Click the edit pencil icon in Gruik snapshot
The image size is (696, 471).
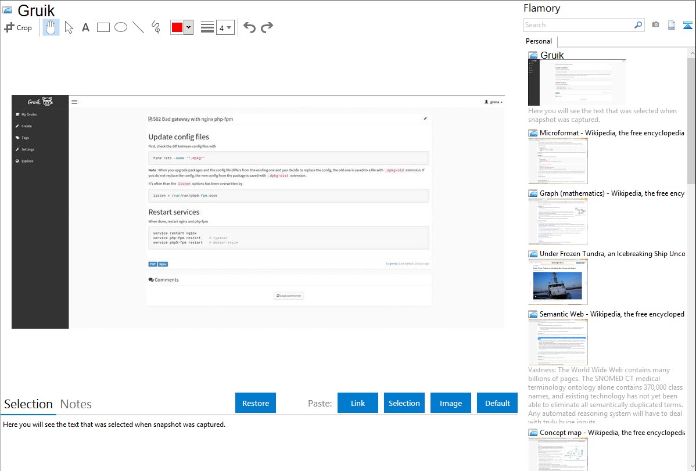click(425, 118)
